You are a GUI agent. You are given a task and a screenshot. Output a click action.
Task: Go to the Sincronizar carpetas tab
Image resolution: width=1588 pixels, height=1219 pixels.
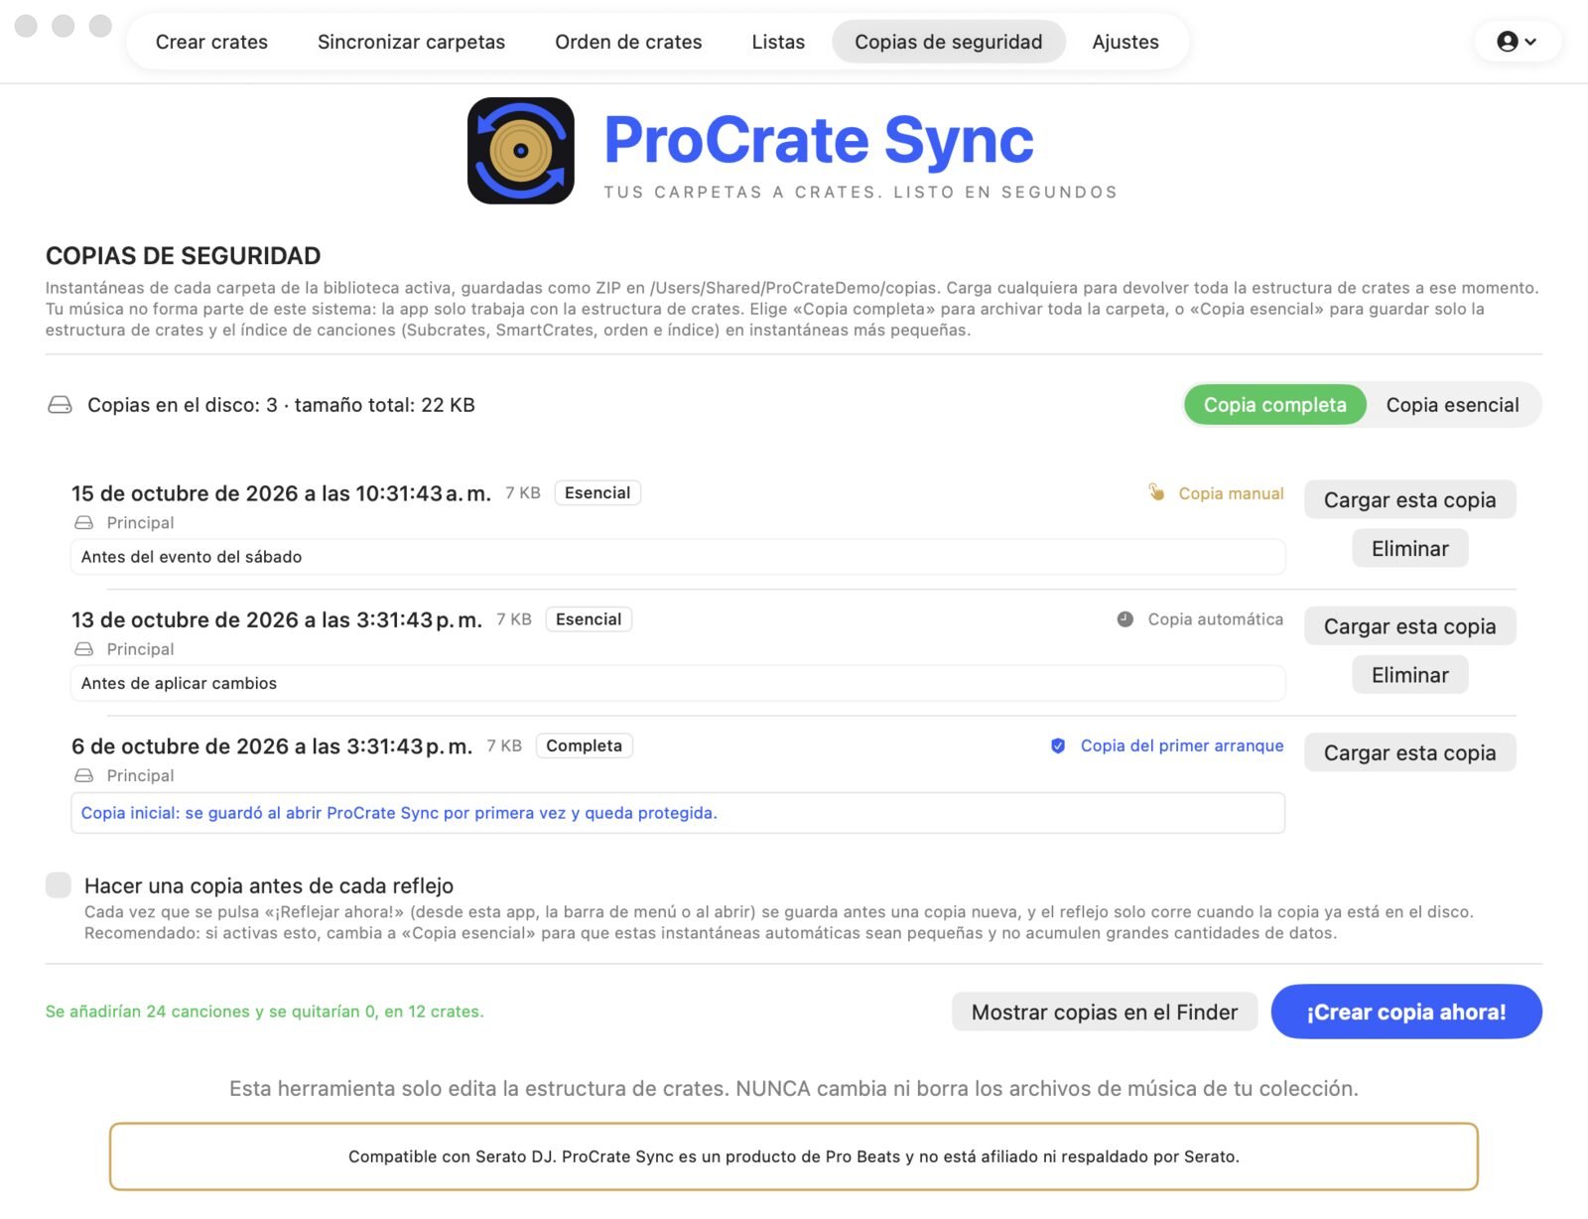(x=411, y=42)
